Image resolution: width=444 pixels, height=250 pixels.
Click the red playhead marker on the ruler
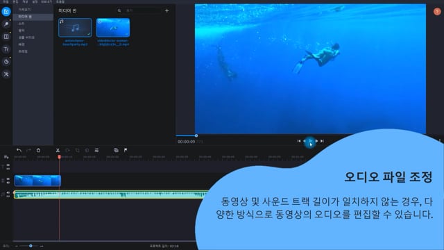(59, 157)
